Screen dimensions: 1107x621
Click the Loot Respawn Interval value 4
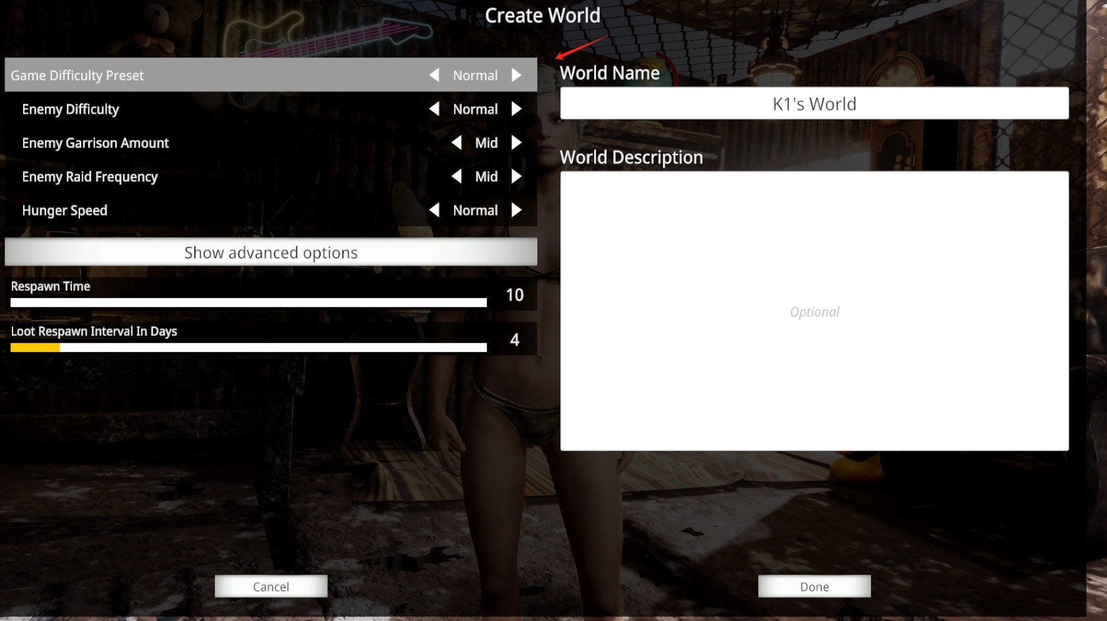(x=515, y=340)
